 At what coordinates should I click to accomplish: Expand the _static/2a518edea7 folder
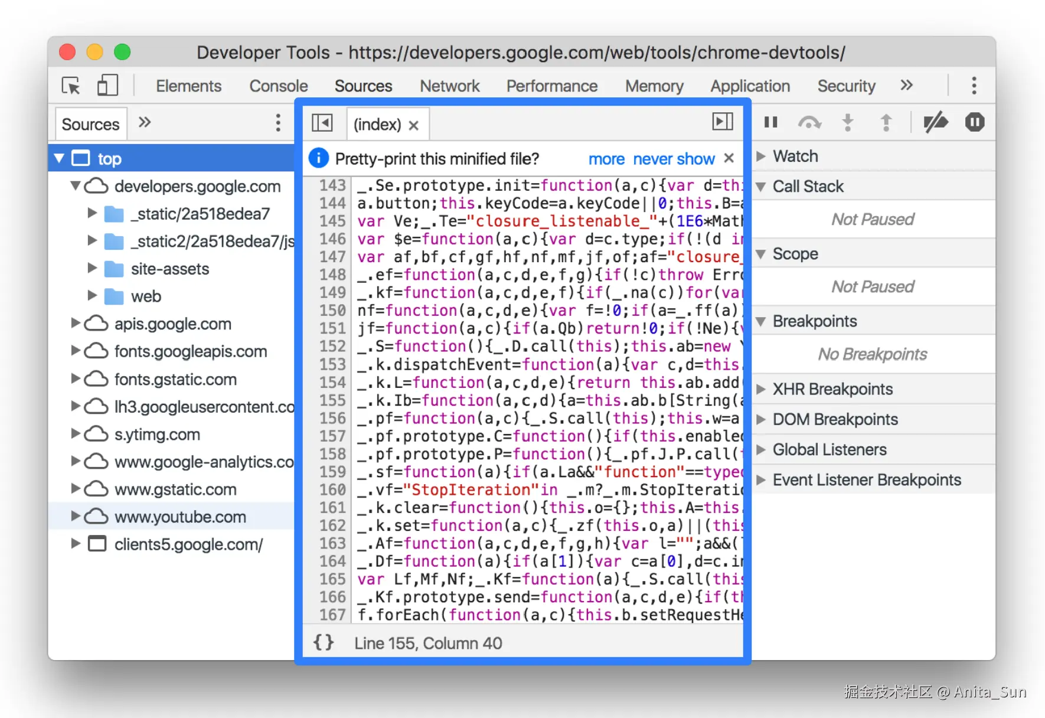[x=92, y=213]
